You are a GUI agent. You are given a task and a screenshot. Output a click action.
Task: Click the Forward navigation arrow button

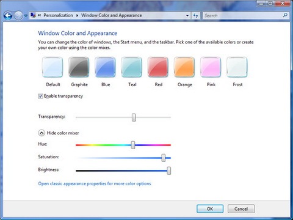18,16
